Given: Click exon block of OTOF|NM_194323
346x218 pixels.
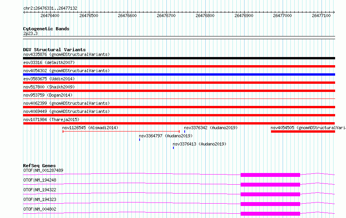Looking at the screenshot, I should (x=270, y=204).
